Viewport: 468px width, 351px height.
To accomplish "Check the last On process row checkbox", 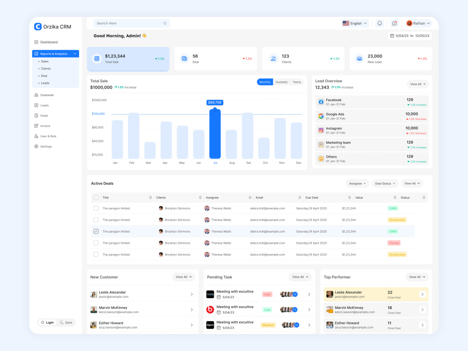I will tap(96, 255).
